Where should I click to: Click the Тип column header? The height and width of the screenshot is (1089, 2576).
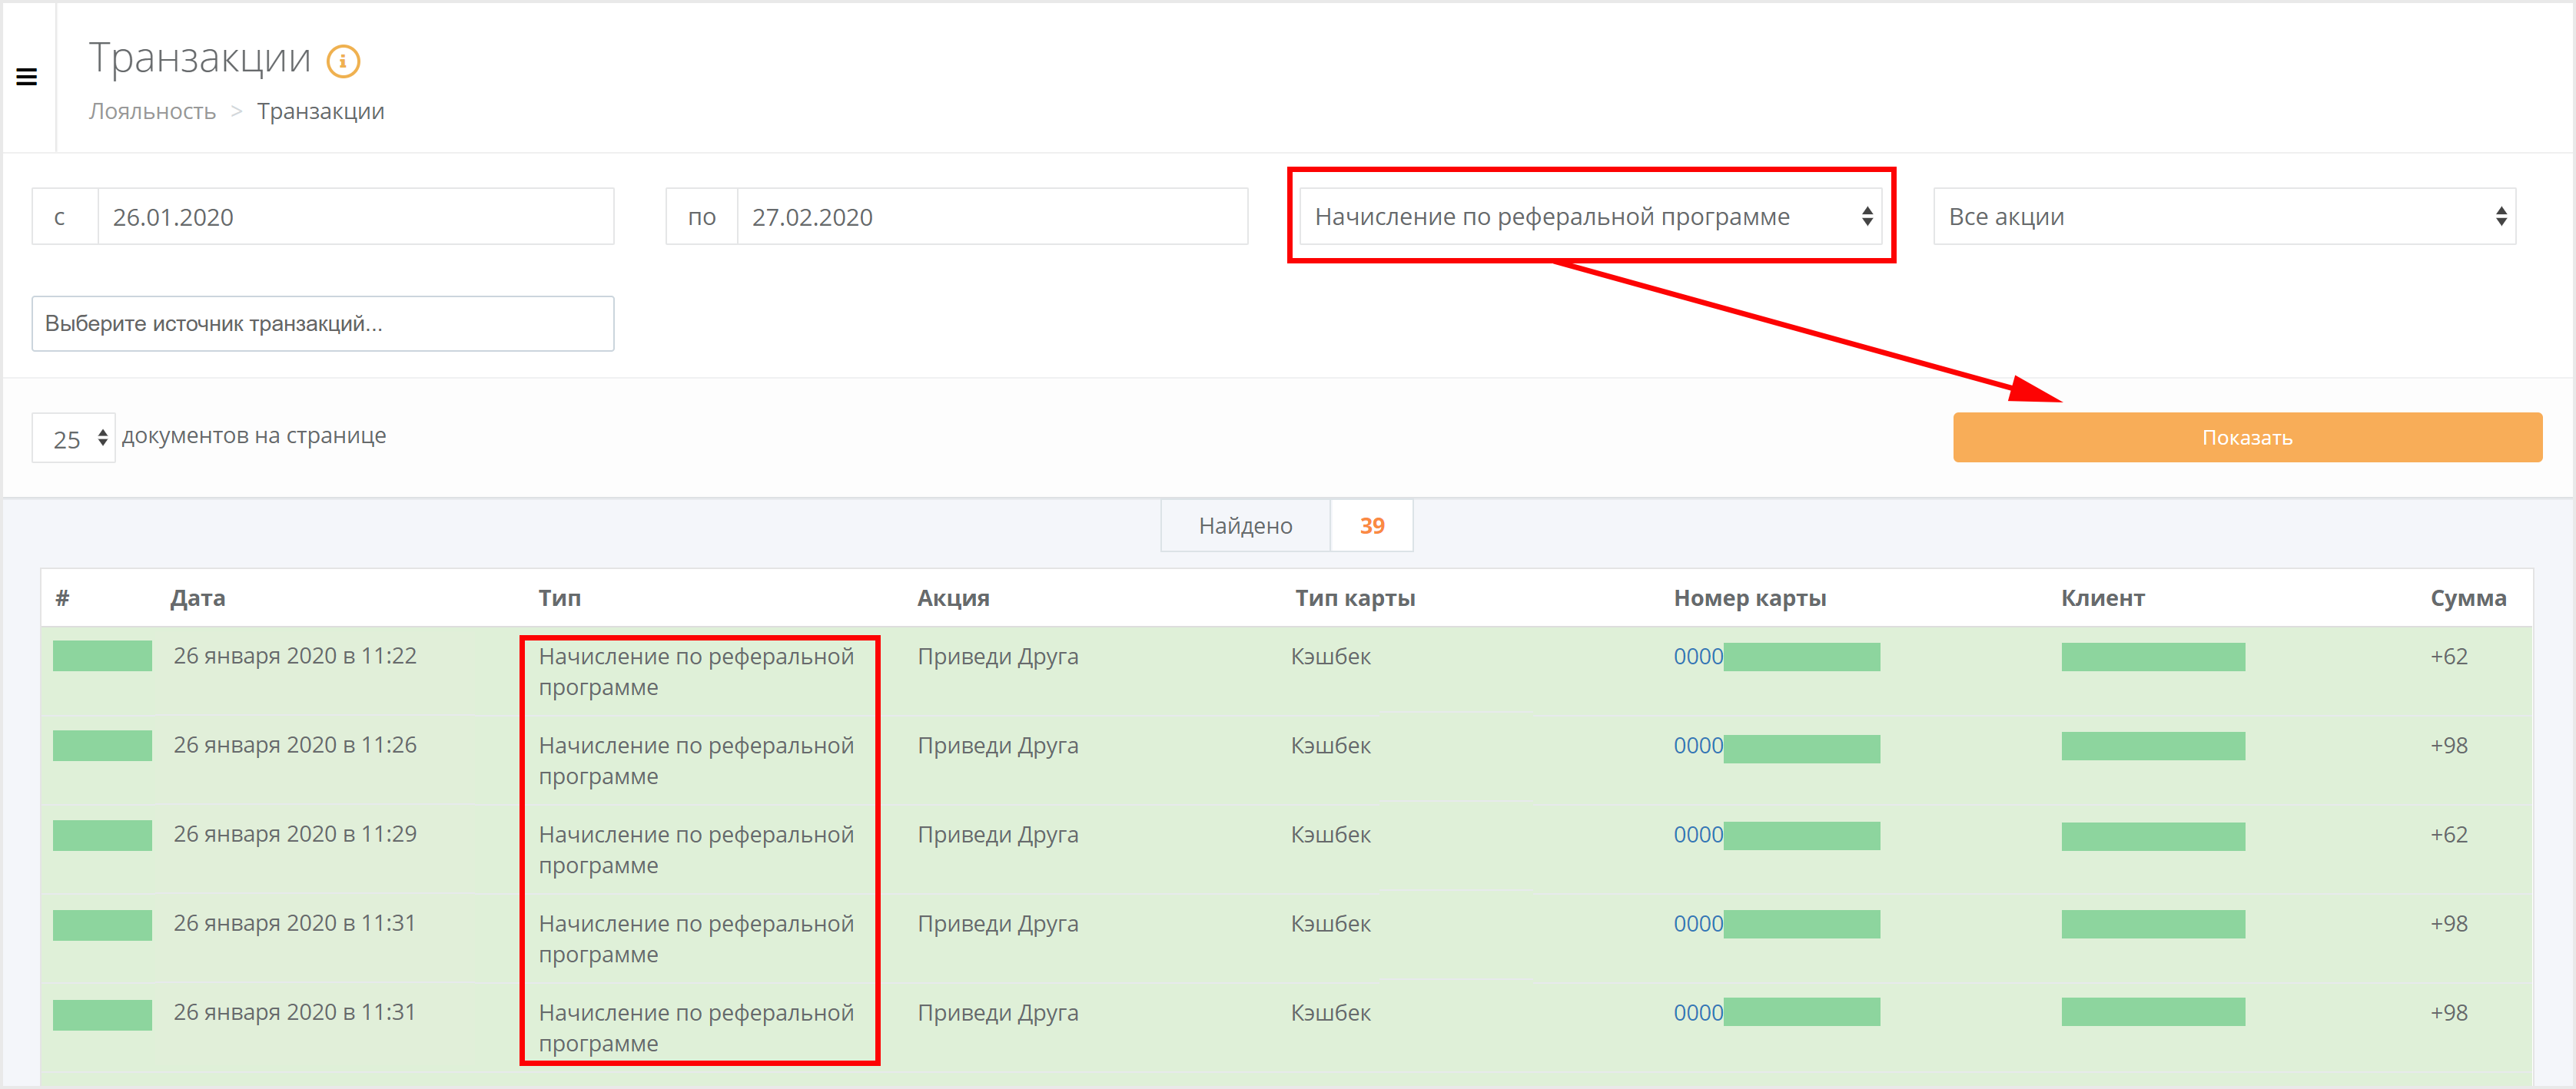pyautogui.click(x=559, y=598)
